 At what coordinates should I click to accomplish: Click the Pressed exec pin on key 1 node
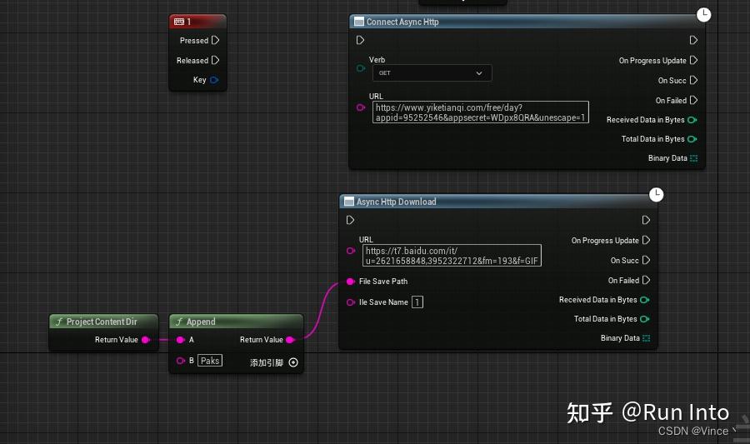pos(215,40)
